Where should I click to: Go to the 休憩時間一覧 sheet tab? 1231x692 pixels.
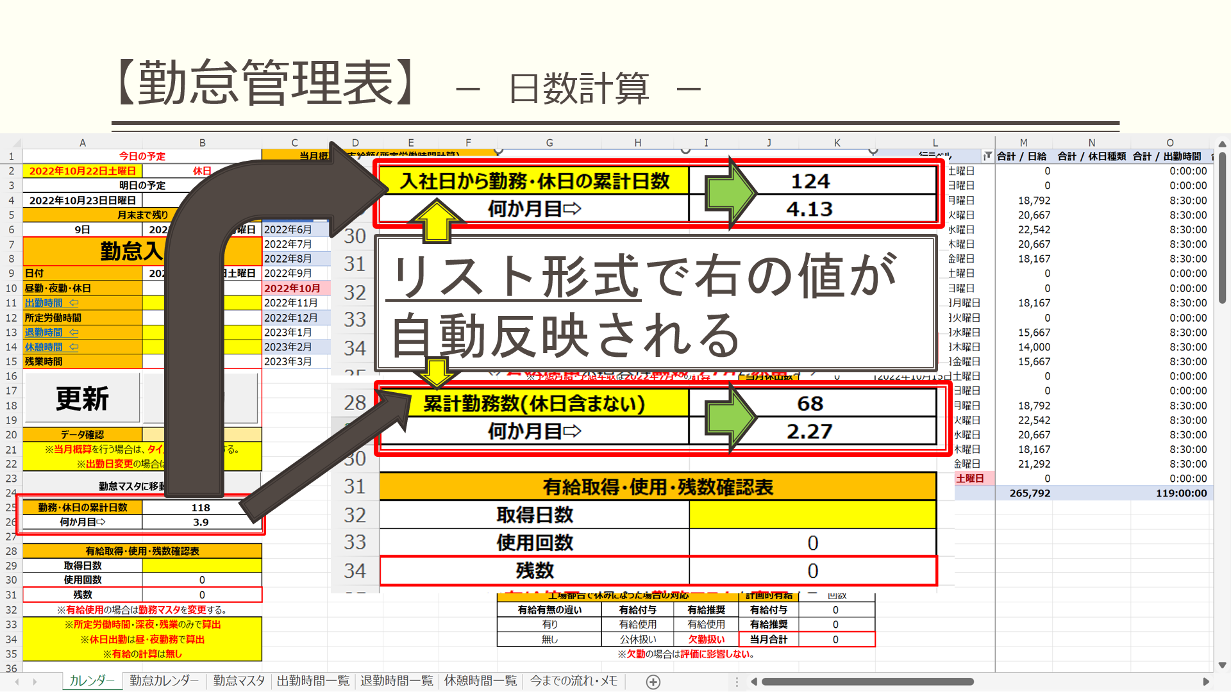pos(480,681)
